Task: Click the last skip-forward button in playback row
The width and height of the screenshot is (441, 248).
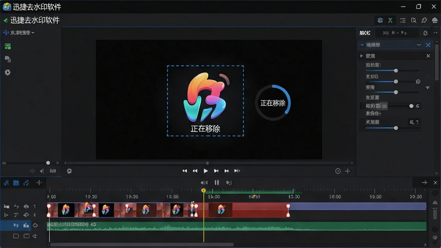Action: [x=237, y=171]
